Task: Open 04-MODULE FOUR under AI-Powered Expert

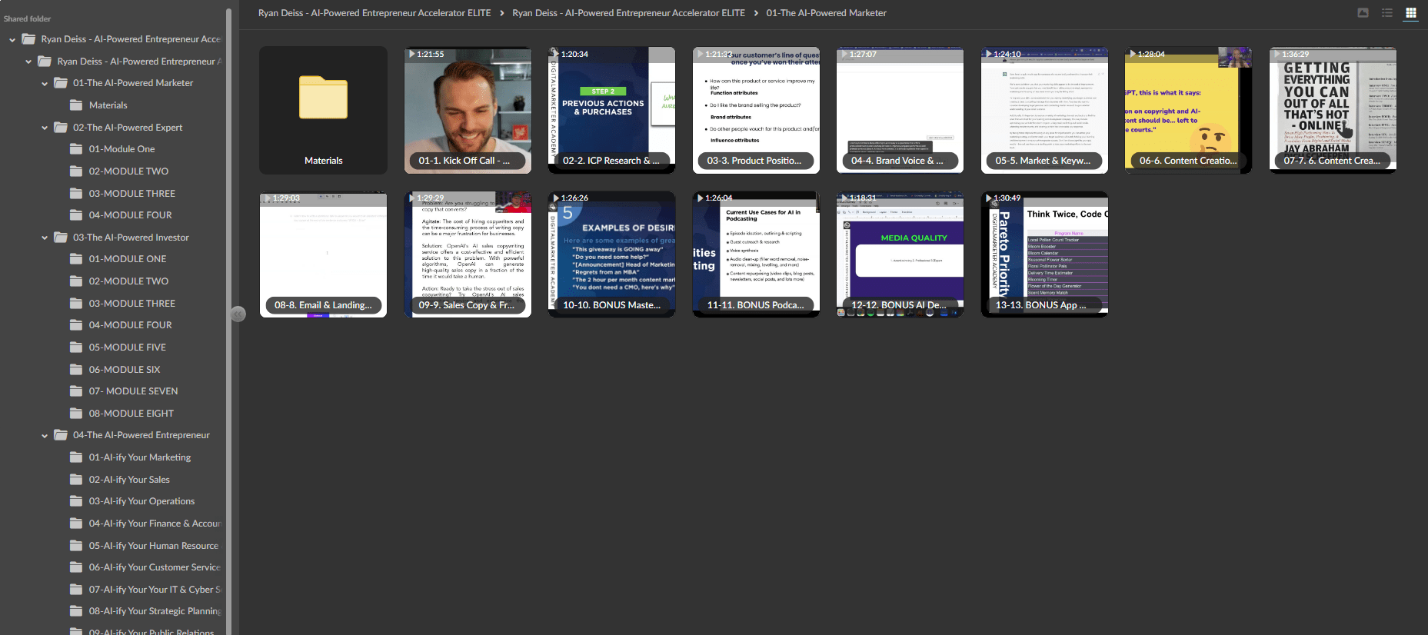Action: 130,215
